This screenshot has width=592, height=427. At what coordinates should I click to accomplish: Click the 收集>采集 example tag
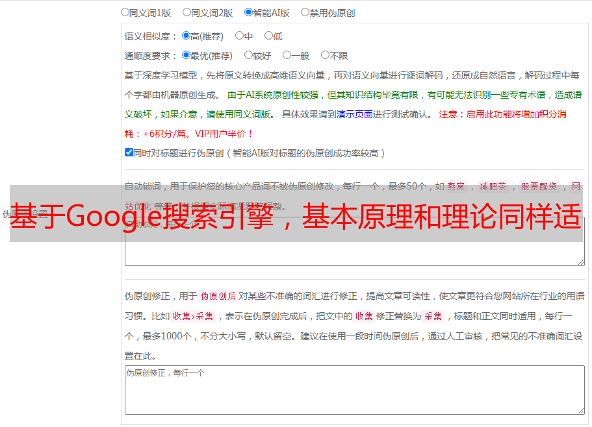pos(193,316)
